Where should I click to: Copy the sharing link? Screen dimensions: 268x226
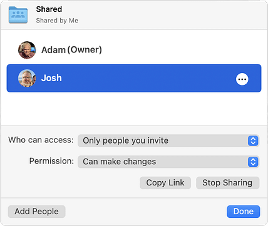pyautogui.click(x=165, y=183)
